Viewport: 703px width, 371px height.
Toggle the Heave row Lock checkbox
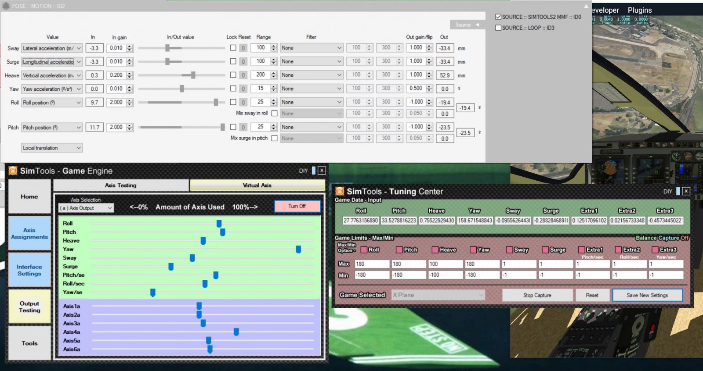pyautogui.click(x=233, y=75)
